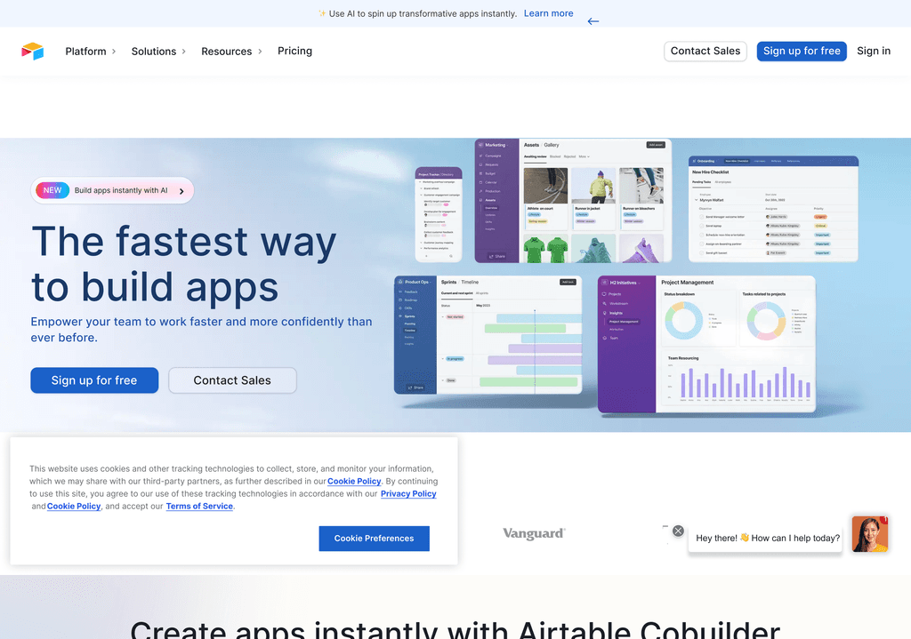Click the Runner in jacket asset thumbnail
This screenshot has height=639, width=911.
pyautogui.click(x=593, y=185)
